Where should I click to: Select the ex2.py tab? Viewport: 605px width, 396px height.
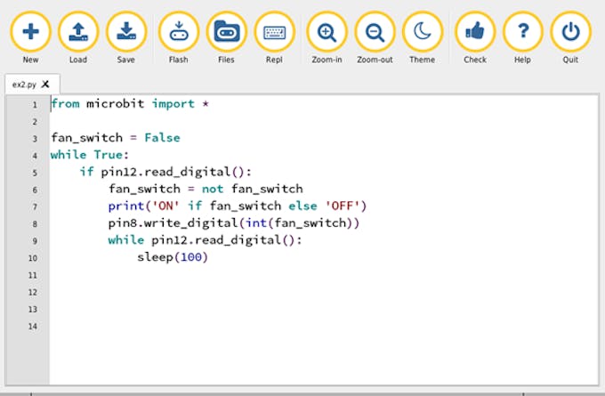click(x=21, y=84)
